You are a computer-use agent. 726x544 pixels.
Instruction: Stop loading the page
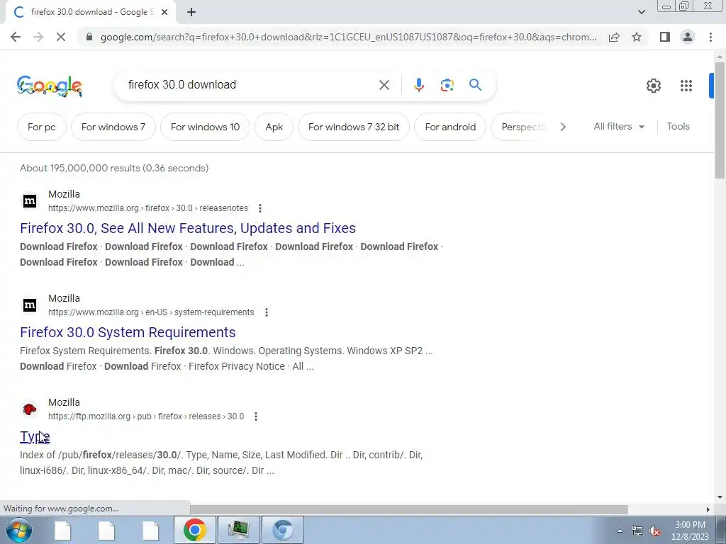[x=61, y=37]
